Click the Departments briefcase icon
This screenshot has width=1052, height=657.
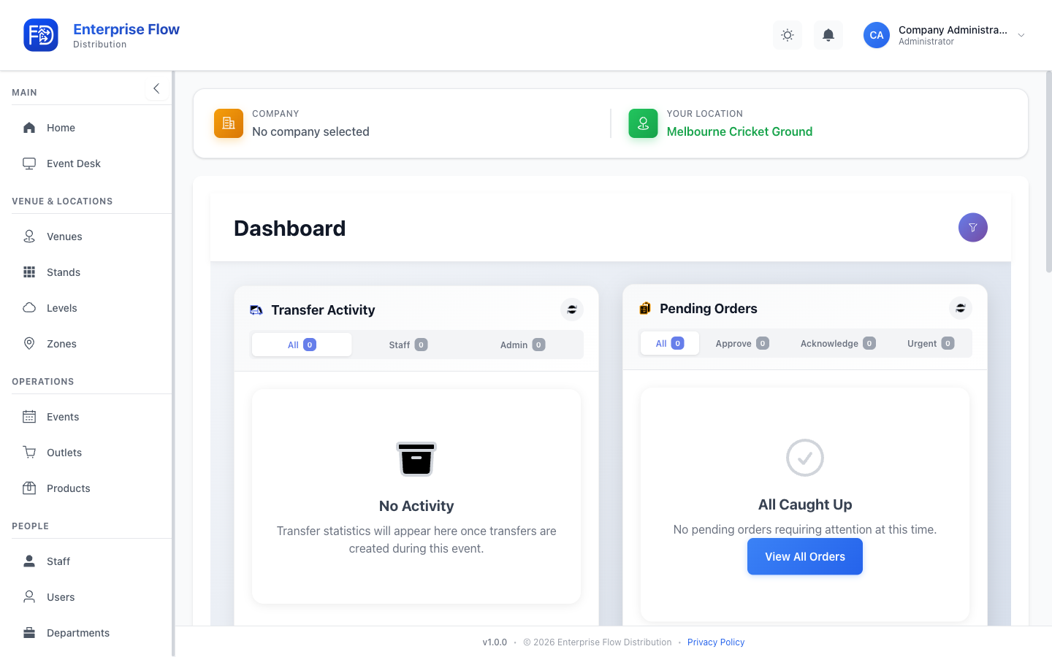[x=29, y=633]
